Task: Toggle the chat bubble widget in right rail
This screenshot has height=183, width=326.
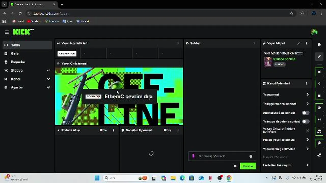Action: (x=319, y=96)
